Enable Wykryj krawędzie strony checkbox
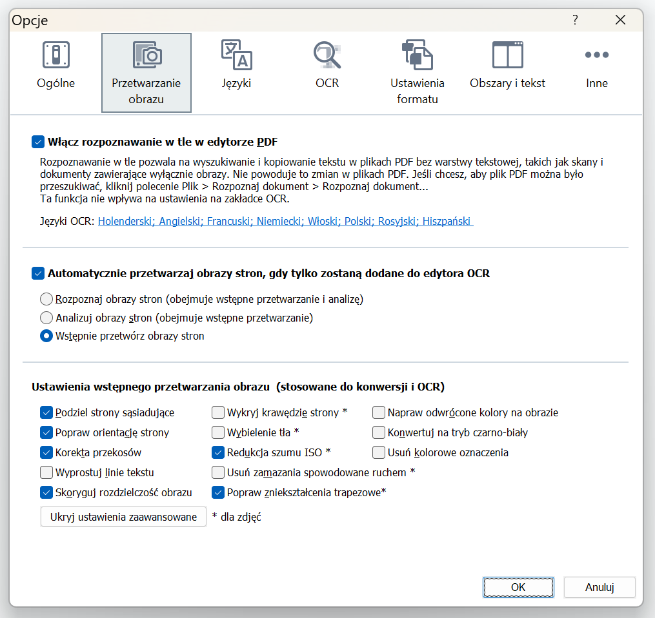Screen dimensions: 655x618 coord(218,412)
